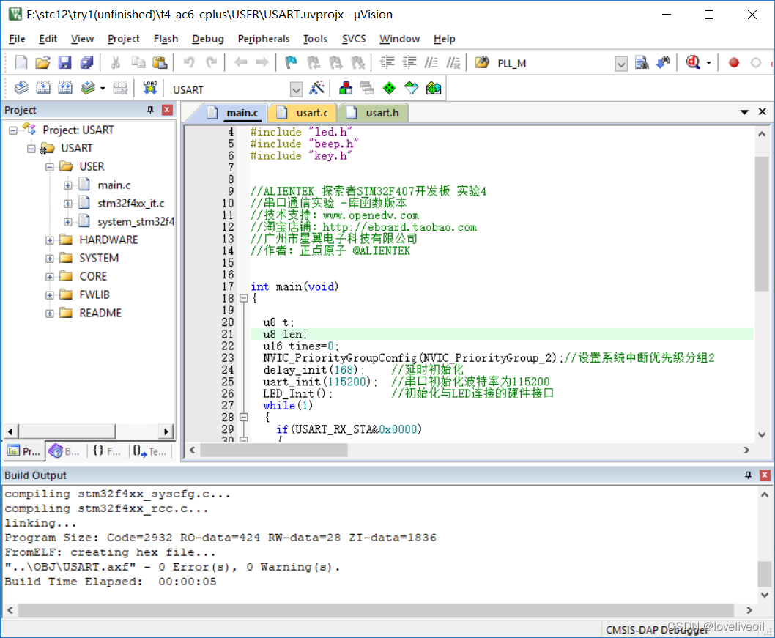Translate current file icon
The width and height of the screenshot is (775, 638).
(21, 88)
